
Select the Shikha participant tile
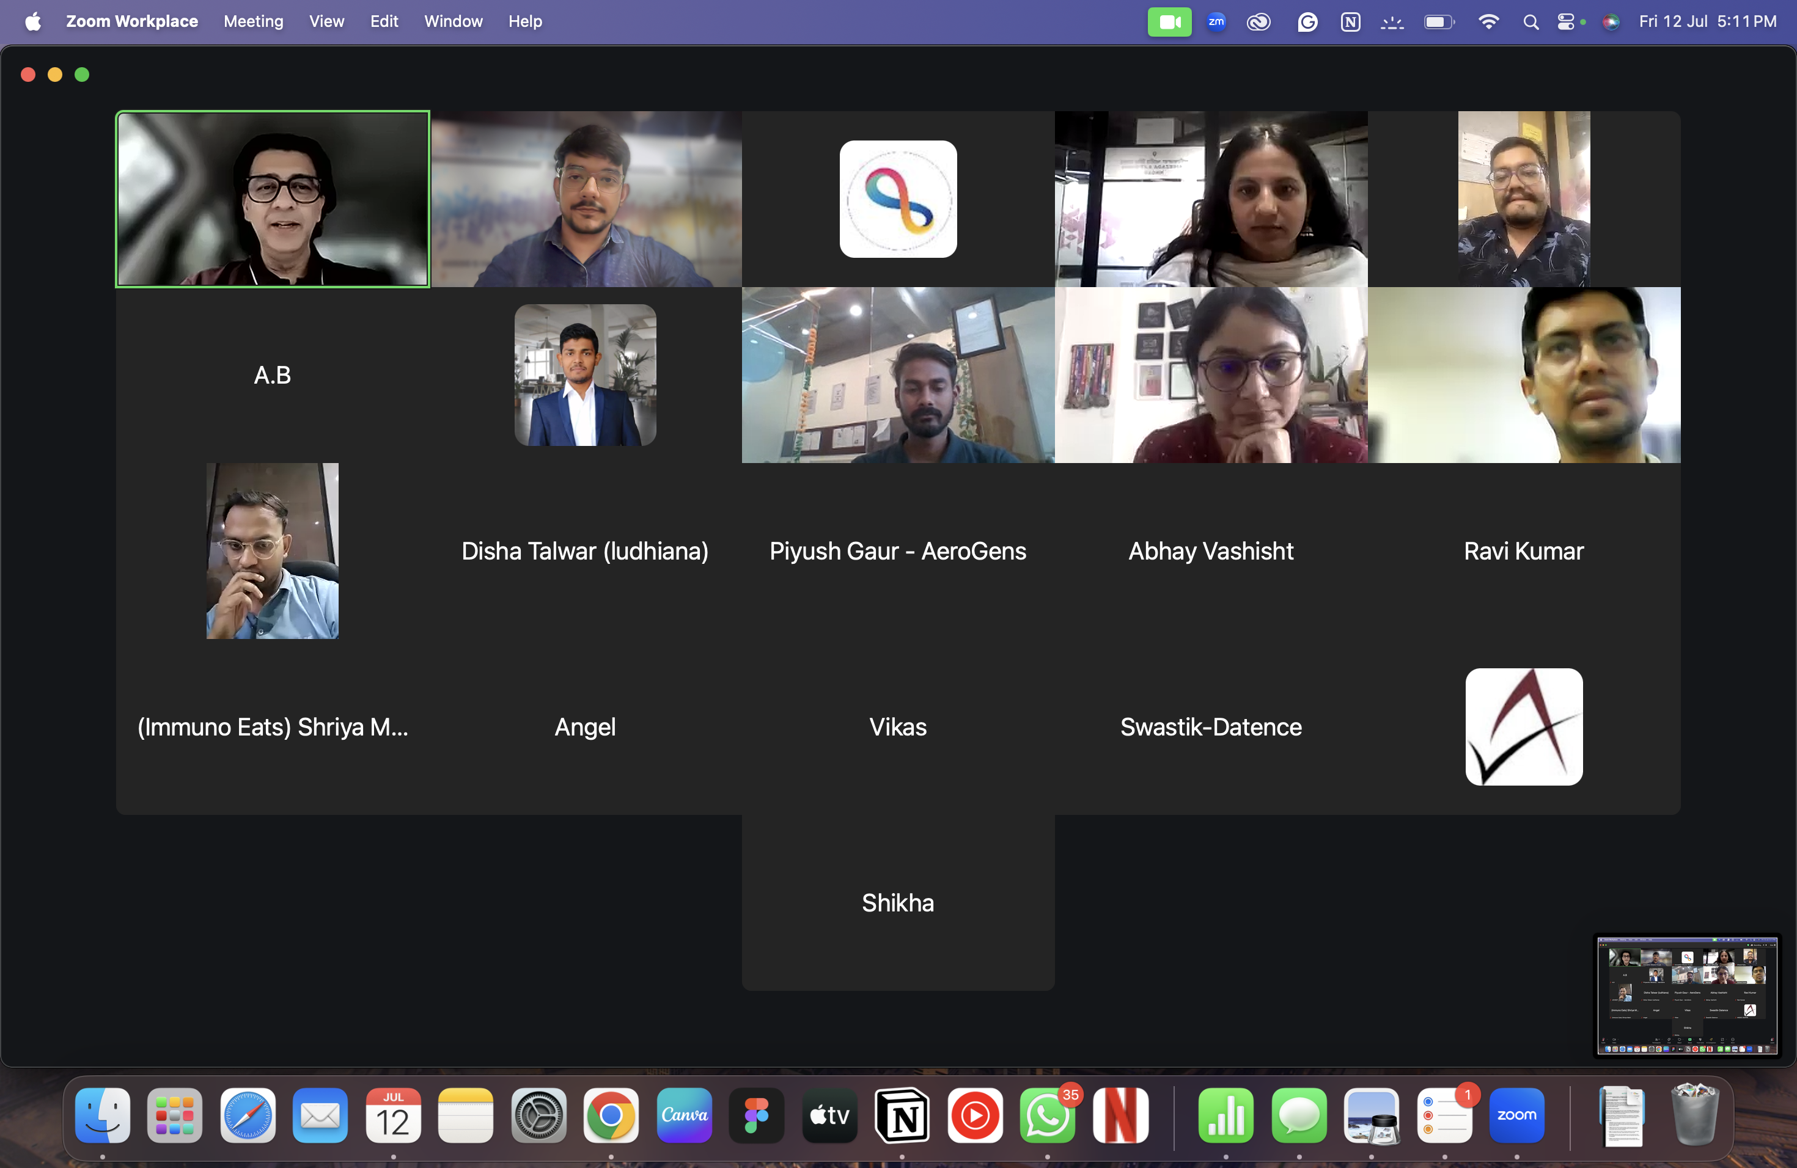click(x=898, y=902)
